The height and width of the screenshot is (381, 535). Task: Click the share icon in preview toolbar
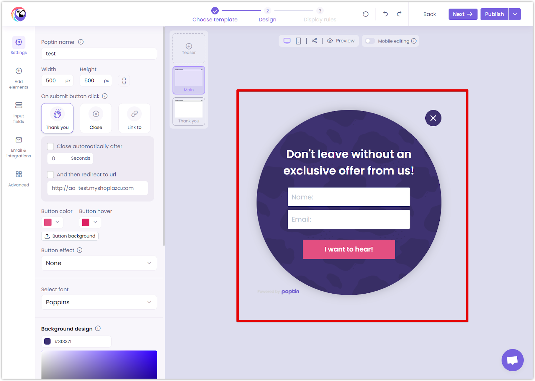click(314, 41)
